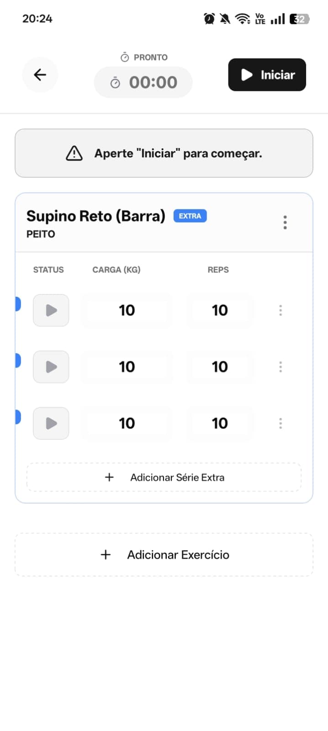
Task: Tap Adicionar Exercício button
Action: [164, 555]
